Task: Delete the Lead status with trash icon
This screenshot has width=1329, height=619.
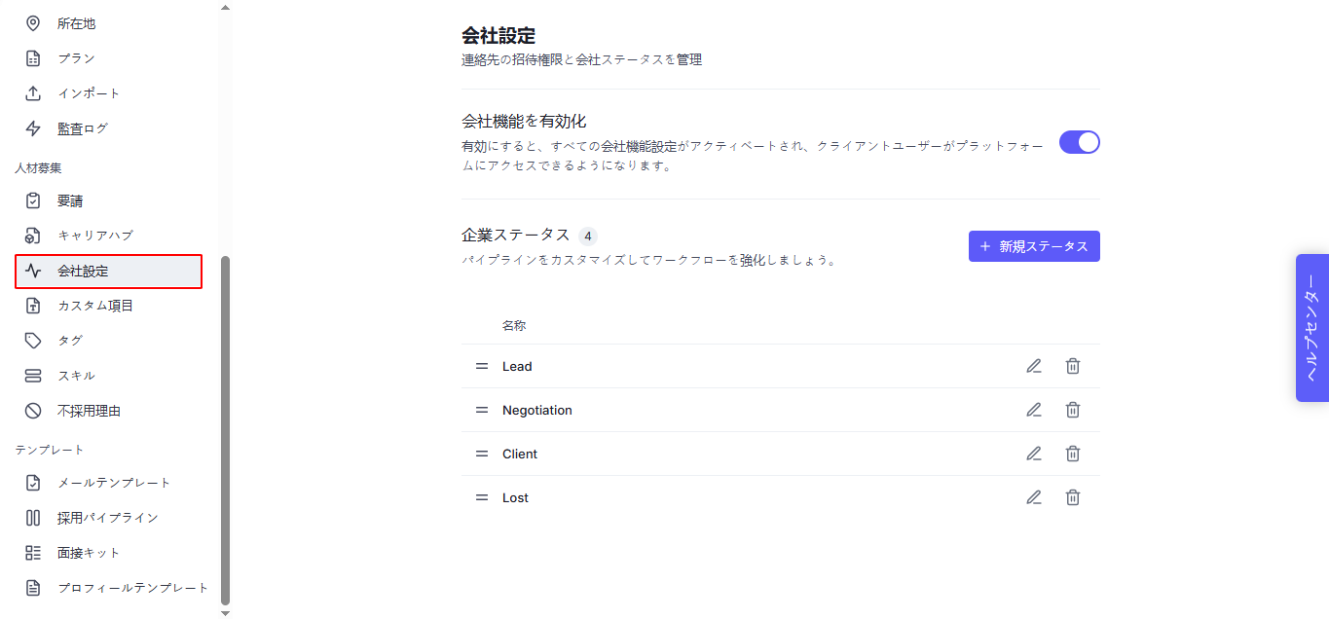Action: pos(1073,366)
